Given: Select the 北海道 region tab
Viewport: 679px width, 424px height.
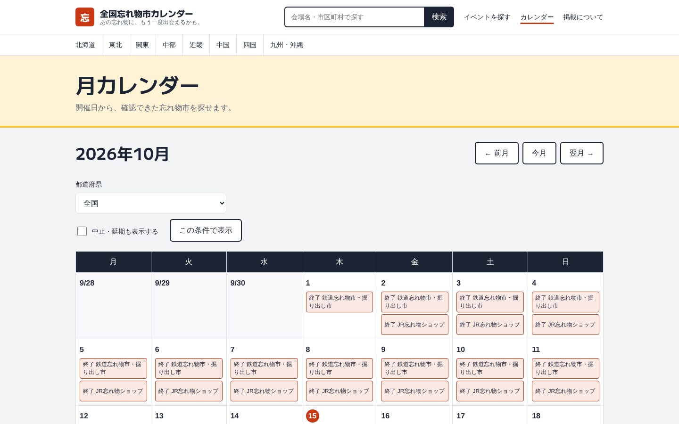Looking at the screenshot, I should coord(85,45).
